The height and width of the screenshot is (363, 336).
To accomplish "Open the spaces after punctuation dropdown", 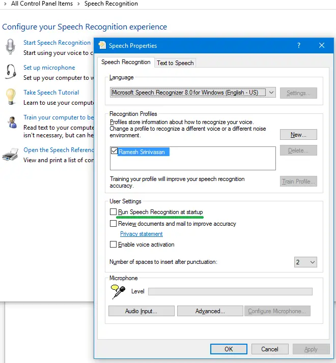I will (x=305, y=262).
